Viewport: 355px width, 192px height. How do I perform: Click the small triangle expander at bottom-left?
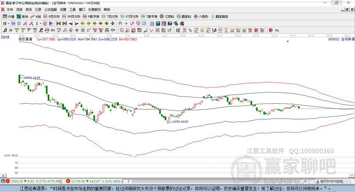pyautogui.click(x=3, y=175)
